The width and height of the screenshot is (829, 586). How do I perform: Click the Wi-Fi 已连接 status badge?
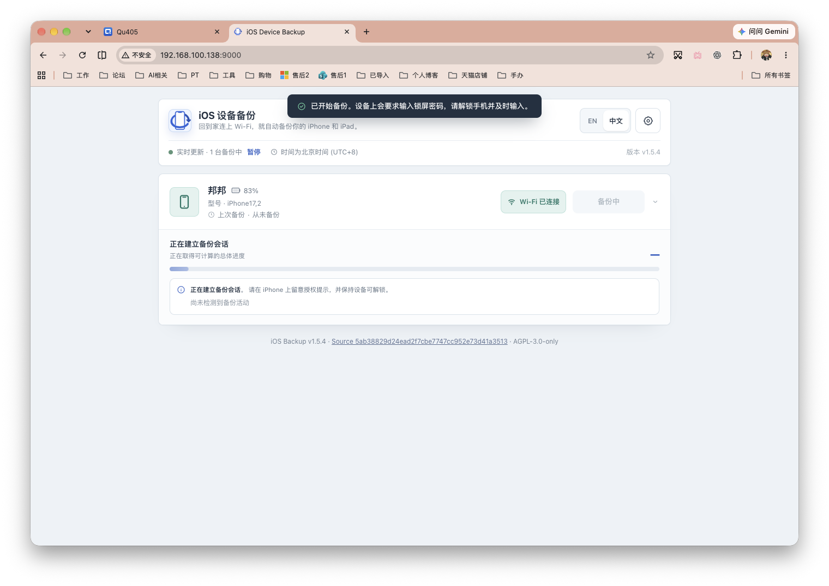pyautogui.click(x=533, y=202)
